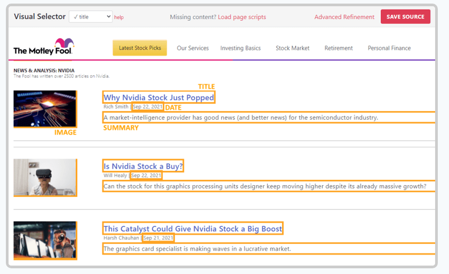The image size is (449, 274).
Task: Open Advanced Refinement
Action: tap(344, 17)
